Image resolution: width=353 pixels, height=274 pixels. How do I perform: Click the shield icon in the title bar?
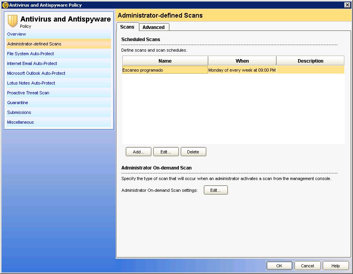[x=5, y=5]
